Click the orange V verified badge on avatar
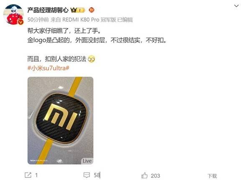This screenshot has width=243, height=180. click(x=20, y=22)
